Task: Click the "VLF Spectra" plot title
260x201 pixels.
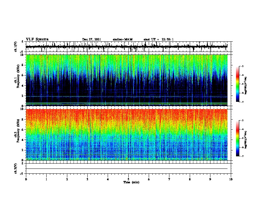Action: 37,39
